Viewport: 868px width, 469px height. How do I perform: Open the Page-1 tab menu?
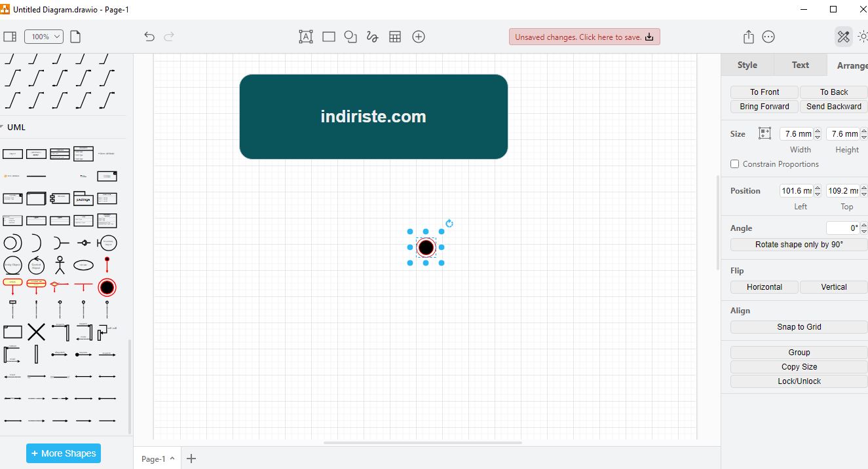[158, 459]
